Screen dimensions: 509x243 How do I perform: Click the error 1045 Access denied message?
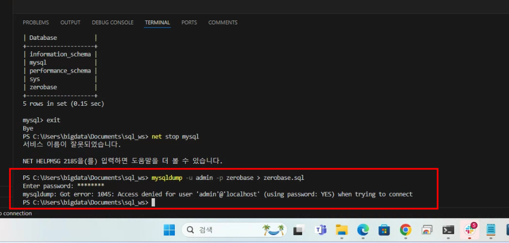(217, 194)
